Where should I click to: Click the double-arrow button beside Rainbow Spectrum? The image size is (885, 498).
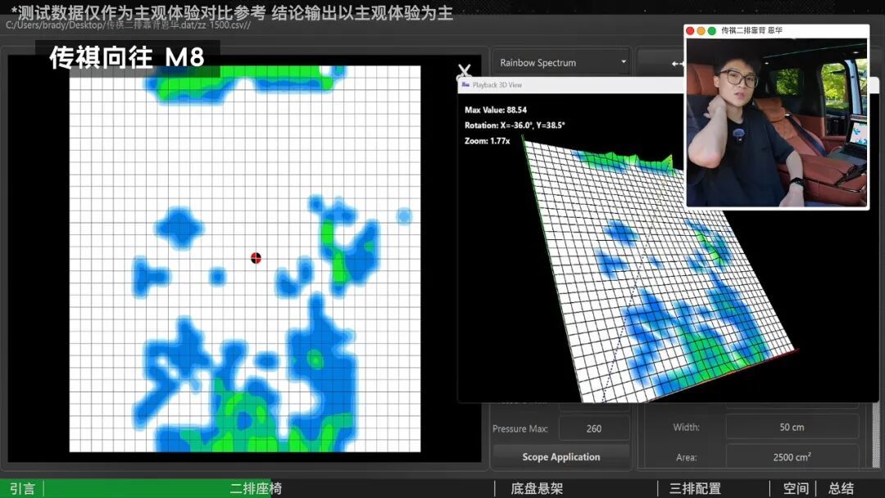coord(660,62)
